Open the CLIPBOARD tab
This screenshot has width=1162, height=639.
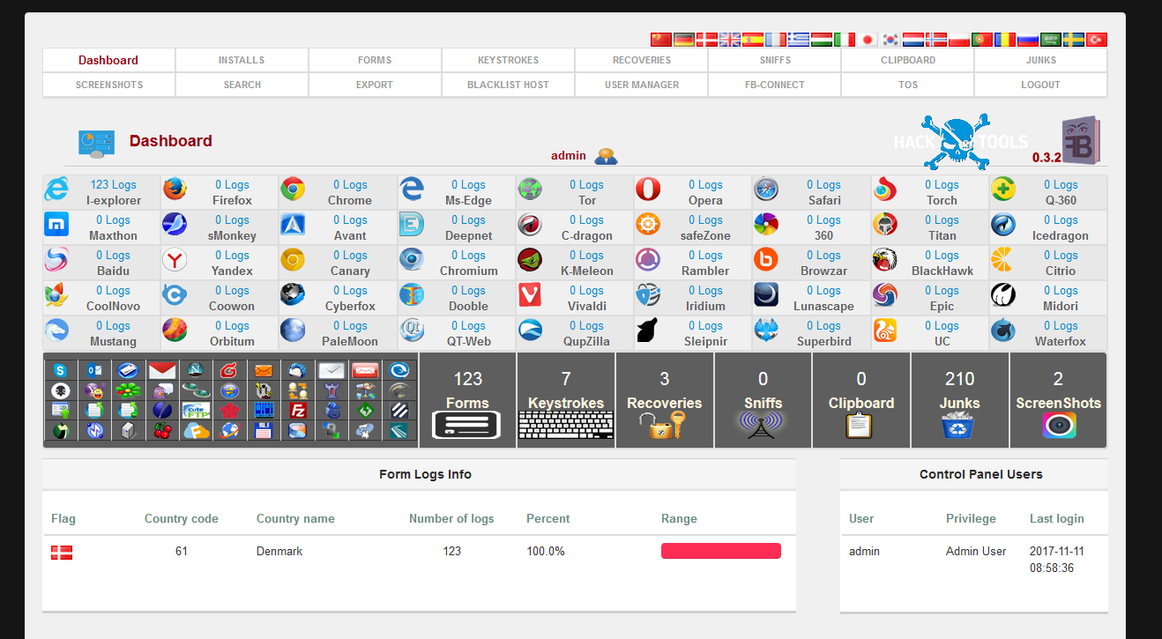908,60
